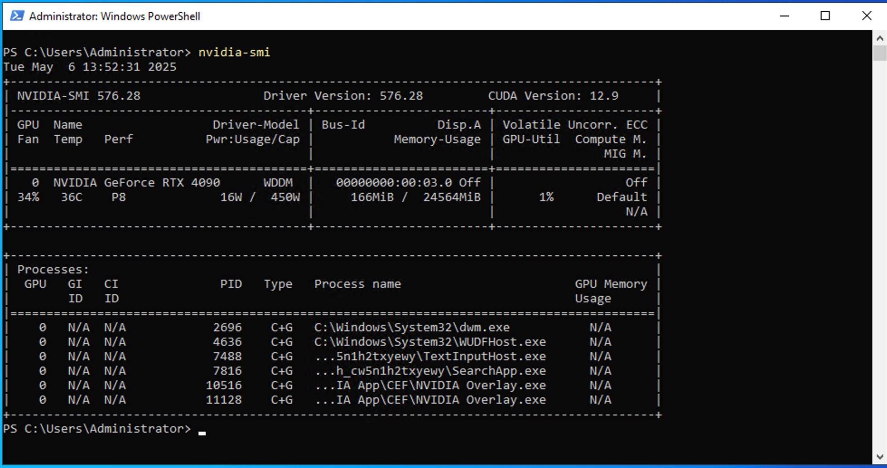Click 'NVIDIA-SMI 576.28' header text
Screen dimensions: 887x468
point(79,96)
